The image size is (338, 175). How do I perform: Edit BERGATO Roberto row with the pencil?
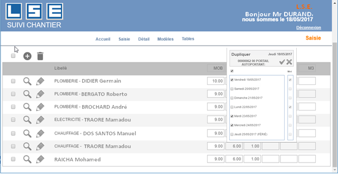(x=40, y=94)
